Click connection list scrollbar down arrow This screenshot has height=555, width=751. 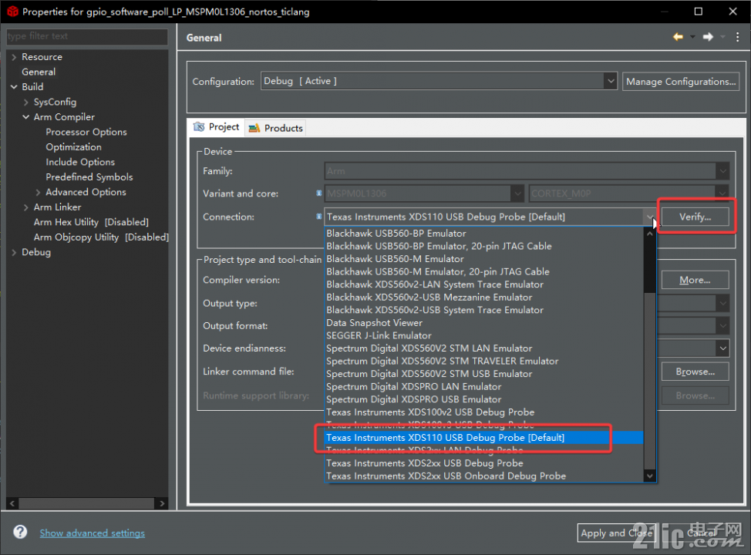tap(649, 476)
